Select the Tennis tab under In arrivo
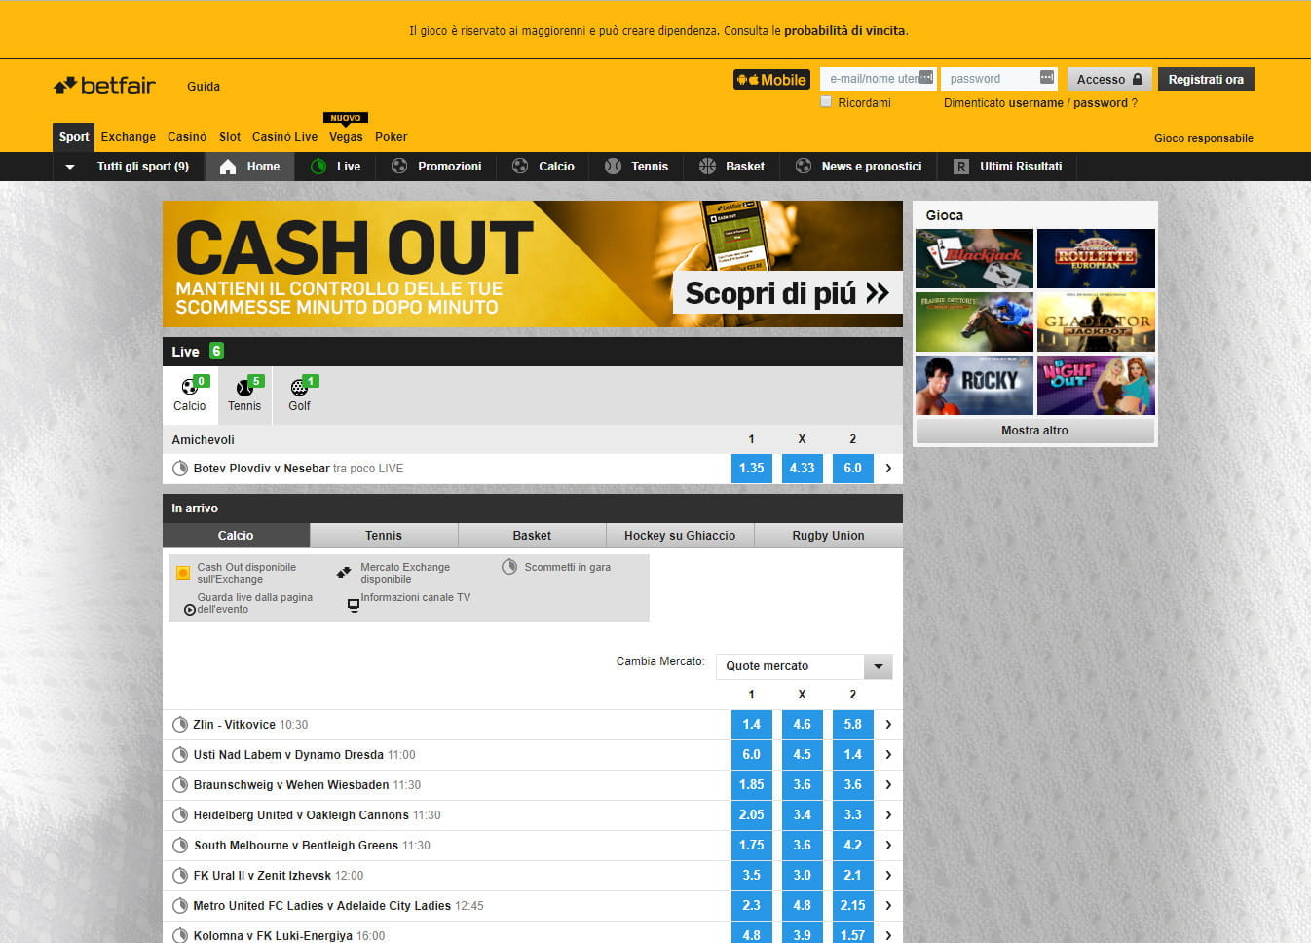This screenshot has height=943, width=1311. click(x=384, y=536)
